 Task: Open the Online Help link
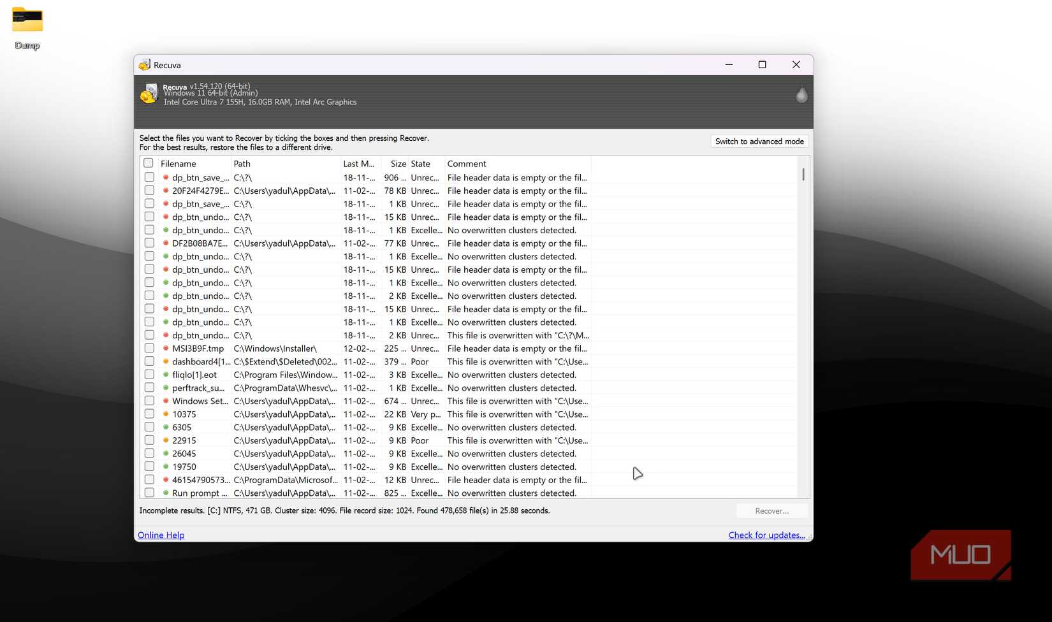pyautogui.click(x=161, y=535)
